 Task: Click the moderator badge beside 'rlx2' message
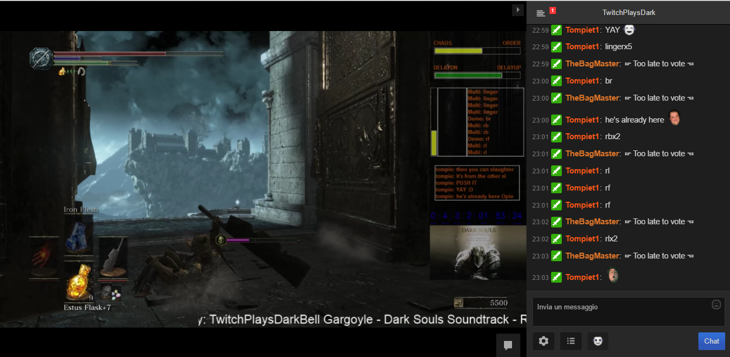point(556,239)
